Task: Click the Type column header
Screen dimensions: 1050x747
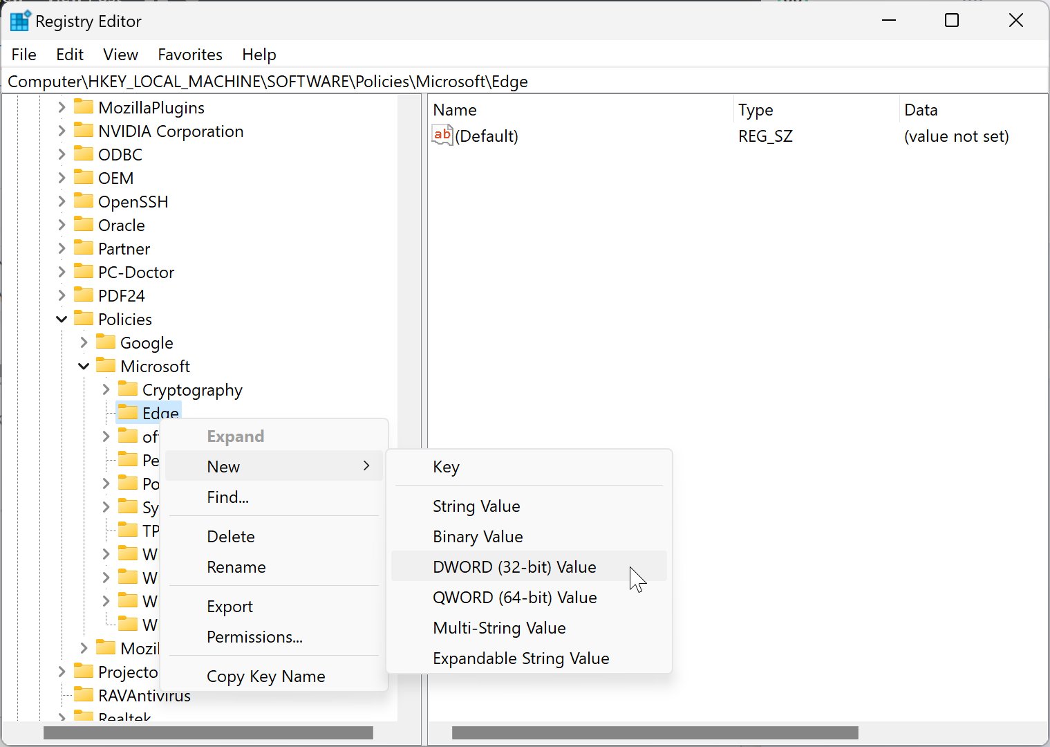Action: [x=816, y=110]
